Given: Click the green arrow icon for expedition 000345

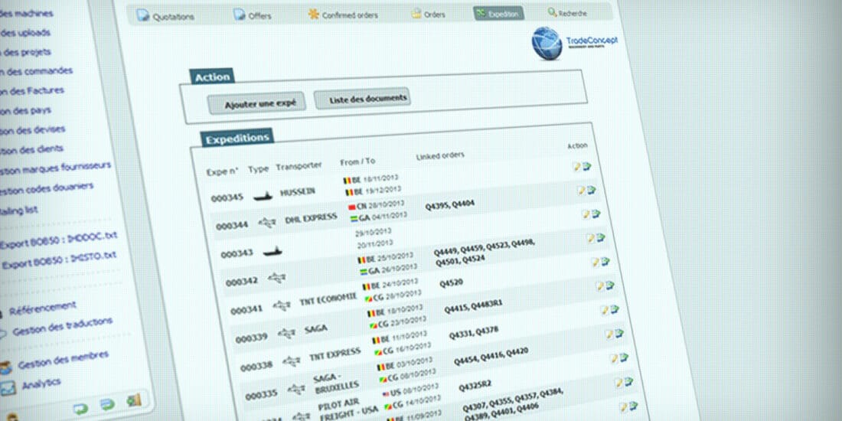Looking at the screenshot, I should 586,166.
